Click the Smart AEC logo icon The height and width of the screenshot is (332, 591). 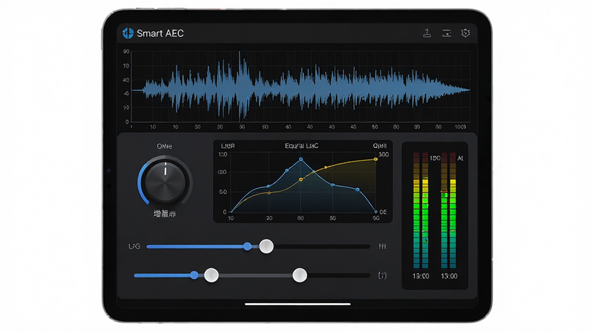pos(128,33)
